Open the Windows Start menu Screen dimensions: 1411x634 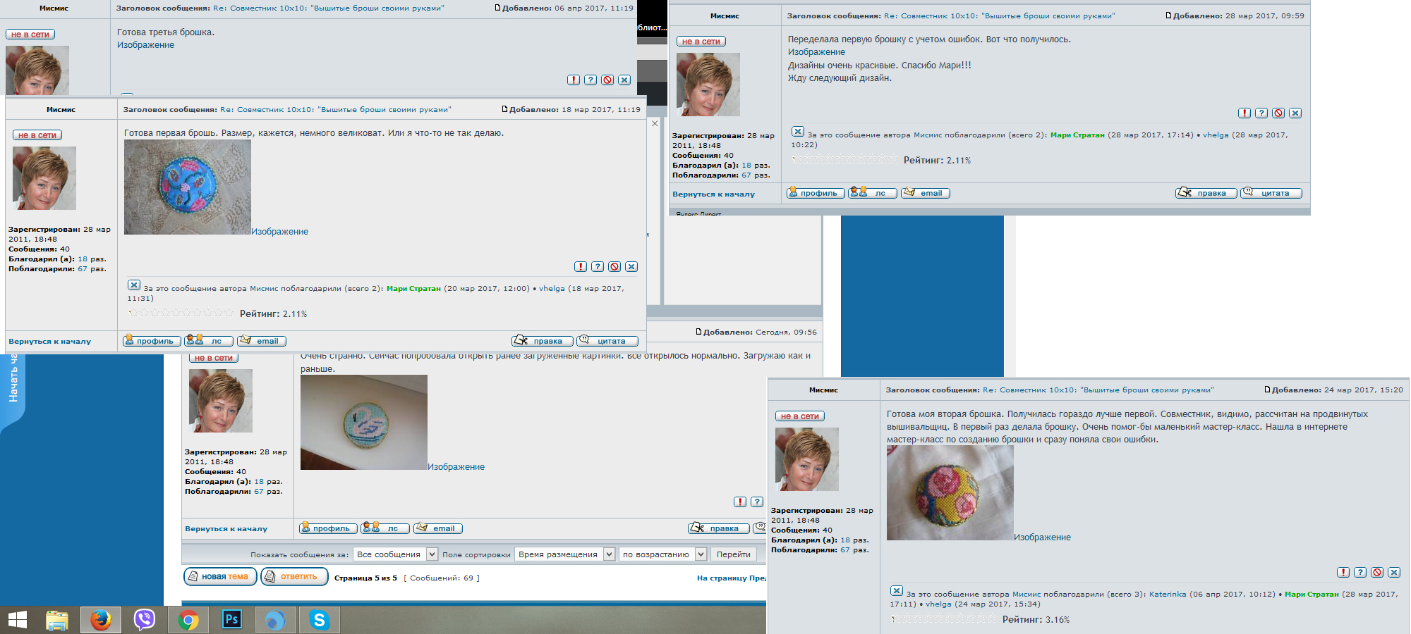point(17,620)
